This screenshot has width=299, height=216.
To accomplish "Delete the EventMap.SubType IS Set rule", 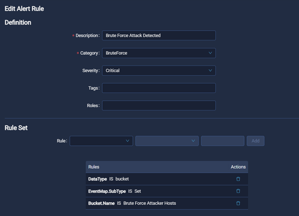I will point(238,191).
